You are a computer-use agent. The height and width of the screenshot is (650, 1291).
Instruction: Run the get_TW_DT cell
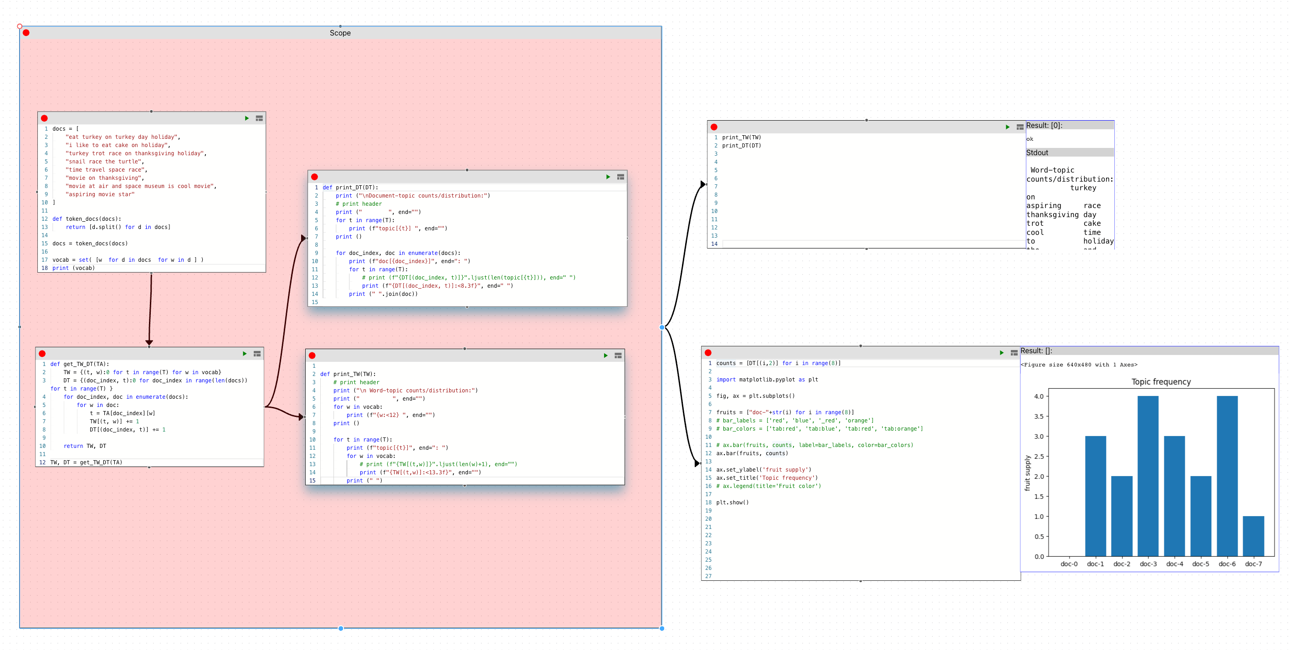coord(245,354)
